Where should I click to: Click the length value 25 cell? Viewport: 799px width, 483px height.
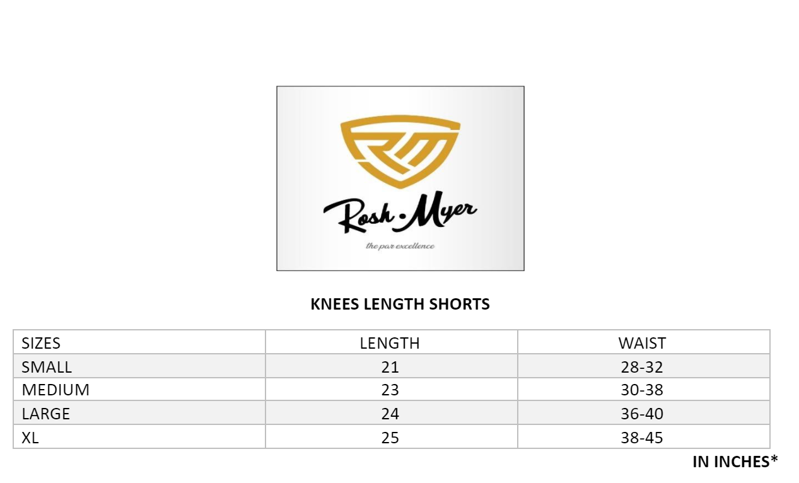click(391, 437)
